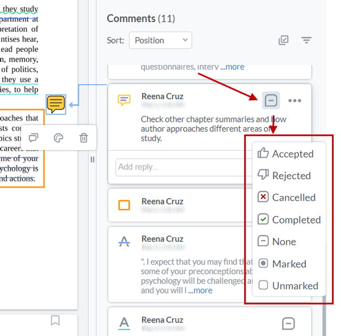Choose the Marked option

(x=289, y=264)
